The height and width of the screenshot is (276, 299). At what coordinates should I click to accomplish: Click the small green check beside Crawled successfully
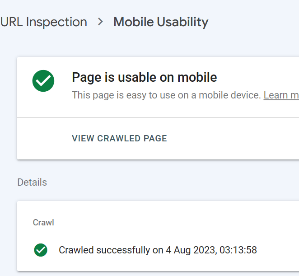[41, 250]
